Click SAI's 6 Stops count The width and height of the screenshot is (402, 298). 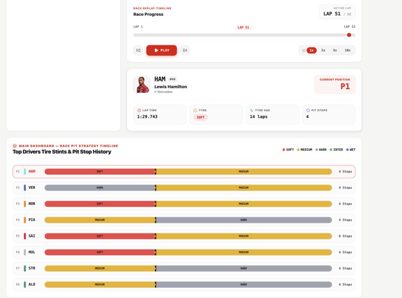click(345, 236)
